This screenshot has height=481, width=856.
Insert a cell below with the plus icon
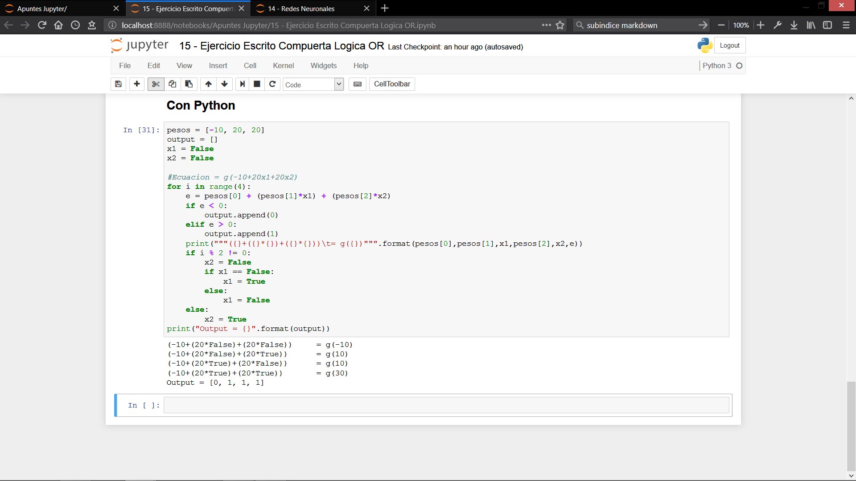(137, 84)
